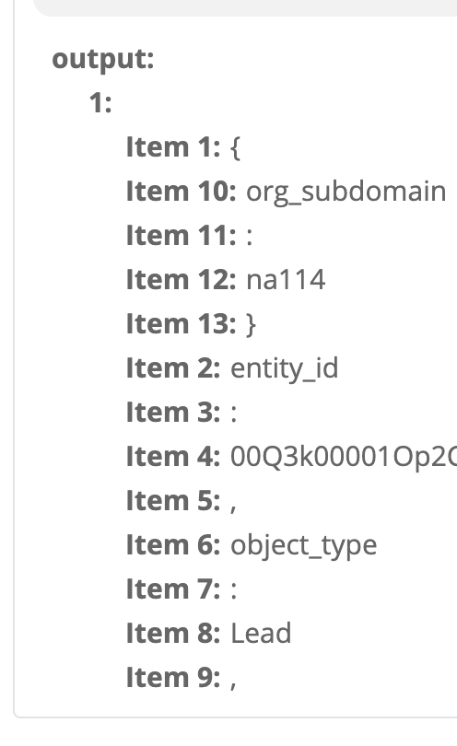Select the output label

click(103, 60)
